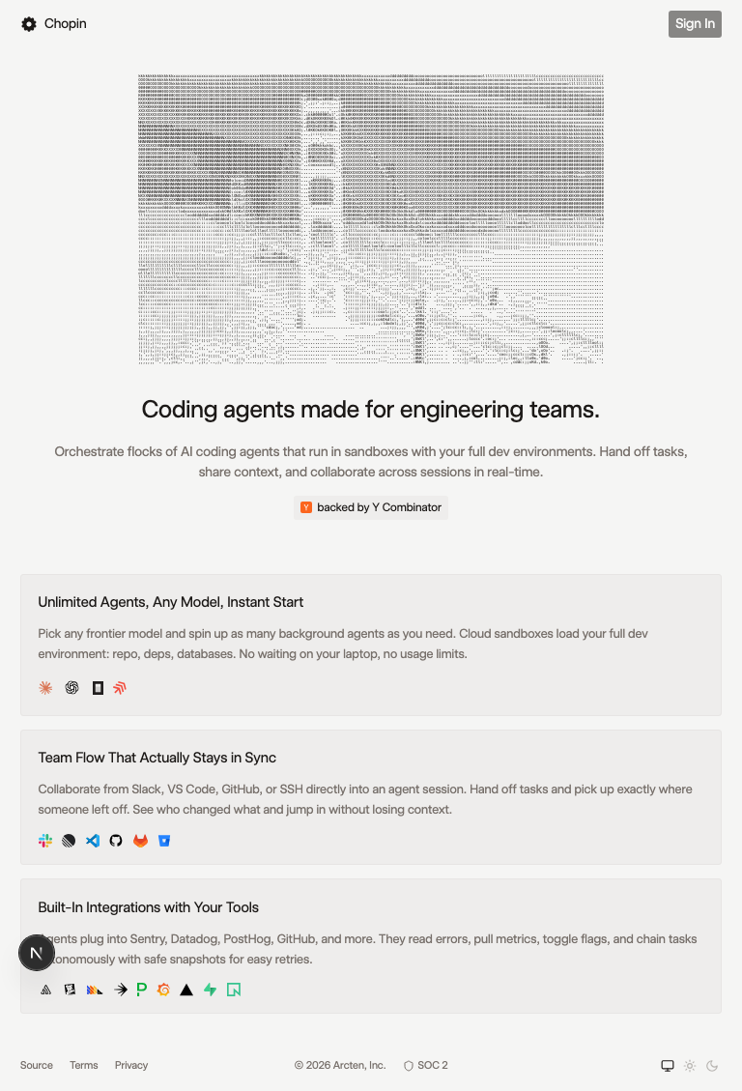
Task: Click the VS Code icon
Action: (x=93, y=841)
